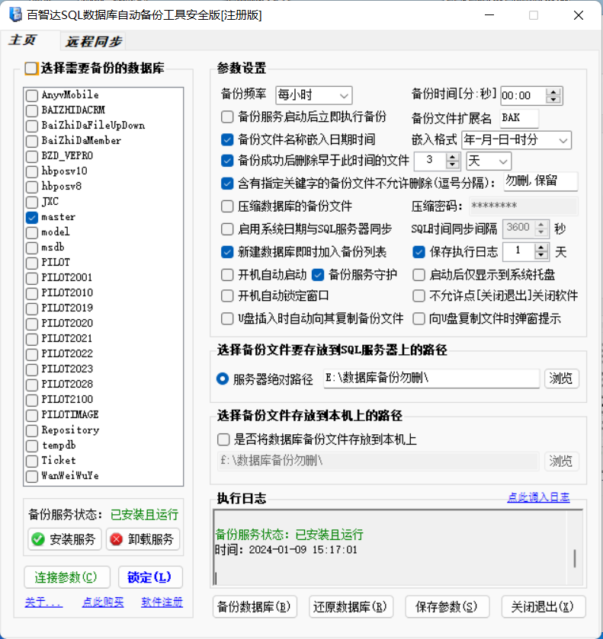
Task: Select the 主页 tab
Action: click(x=22, y=41)
